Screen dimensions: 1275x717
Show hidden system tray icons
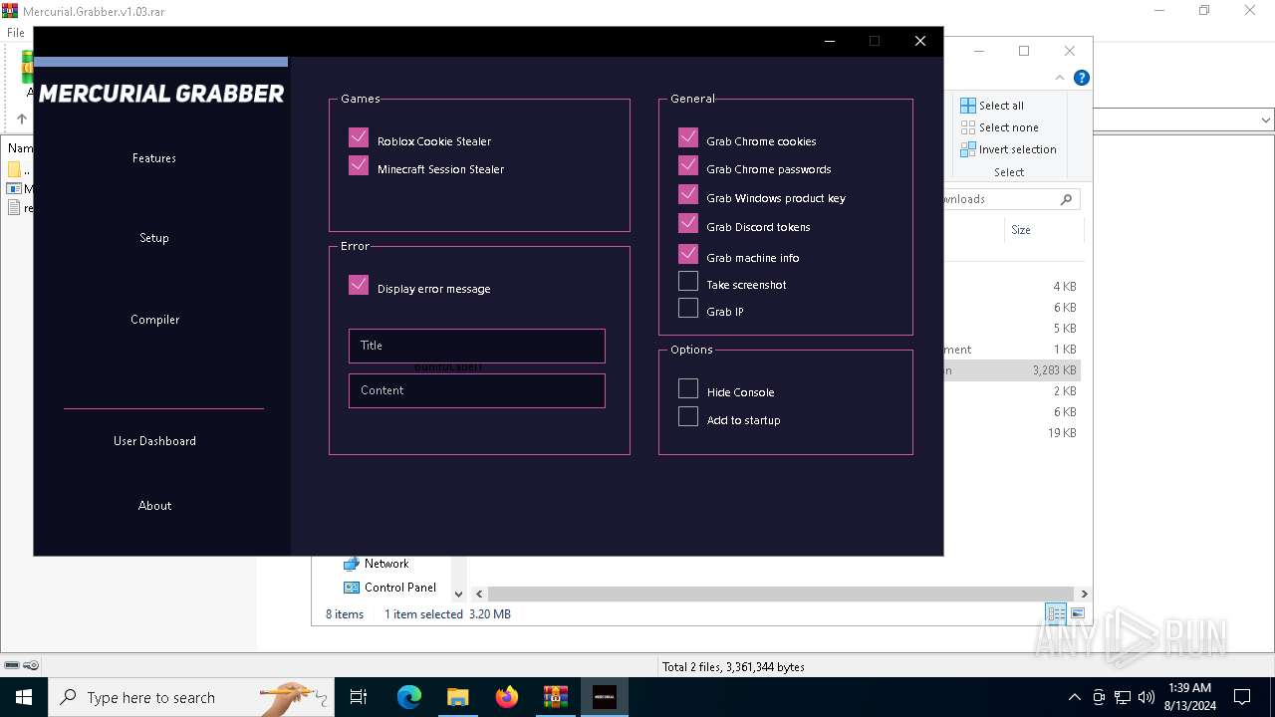pos(1074,697)
